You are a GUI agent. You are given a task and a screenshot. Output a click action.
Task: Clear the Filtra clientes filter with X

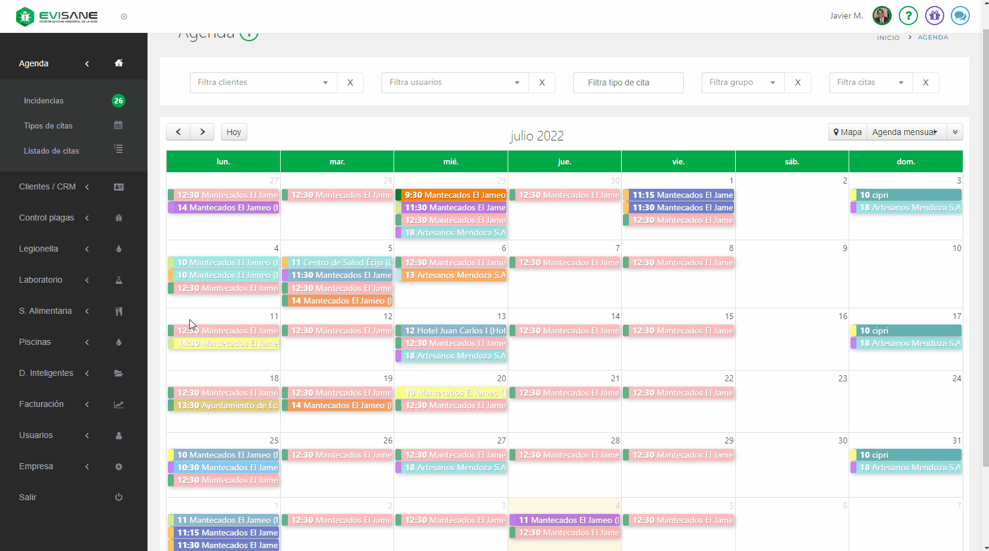click(350, 82)
